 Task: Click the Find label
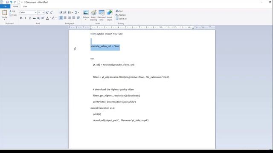(121, 11)
